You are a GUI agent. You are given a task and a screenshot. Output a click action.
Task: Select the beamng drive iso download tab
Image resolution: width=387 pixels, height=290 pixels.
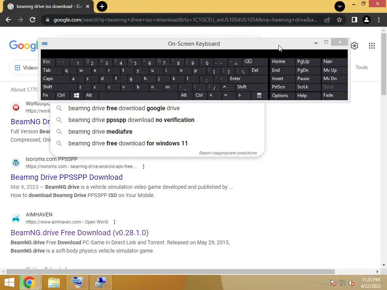[48, 7]
